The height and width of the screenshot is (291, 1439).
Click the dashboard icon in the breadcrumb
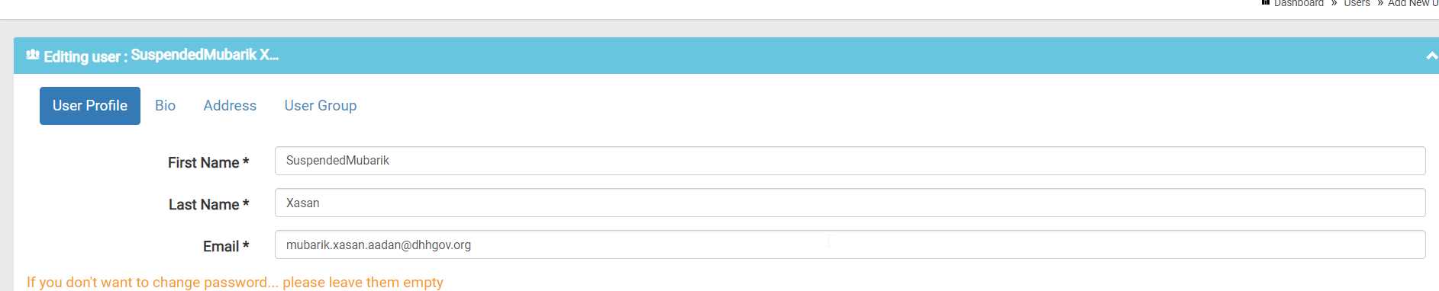pyautogui.click(x=1265, y=3)
